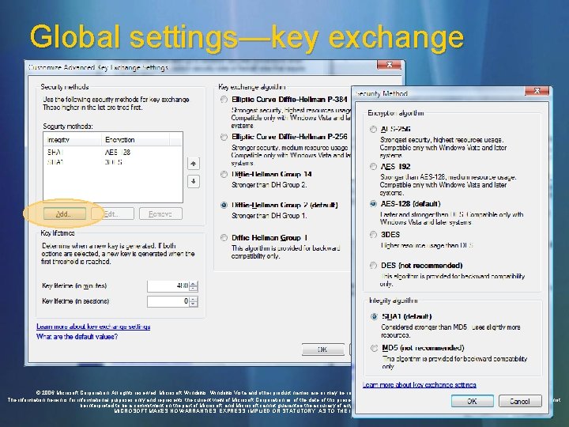The image size is (569, 427).
Task: Select Elliptic Curve Diffie-Hellman P-384 option
Action: (224, 100)
